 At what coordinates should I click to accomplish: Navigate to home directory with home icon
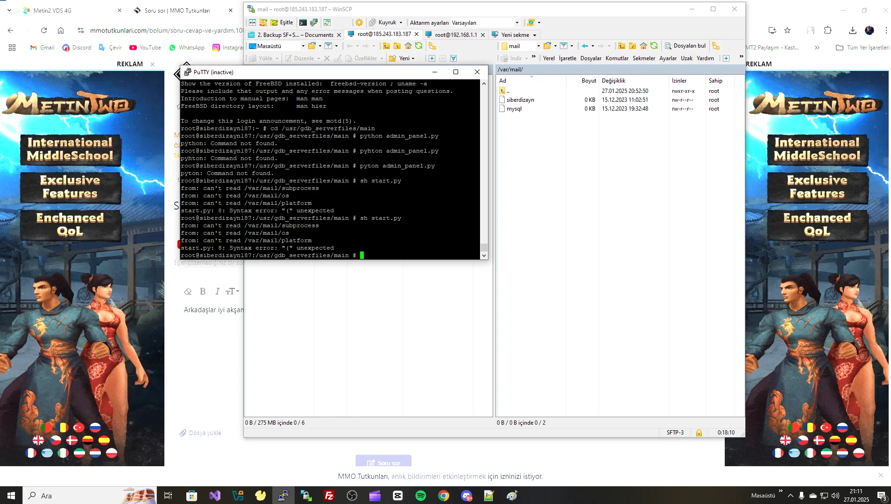pos(643,46)
